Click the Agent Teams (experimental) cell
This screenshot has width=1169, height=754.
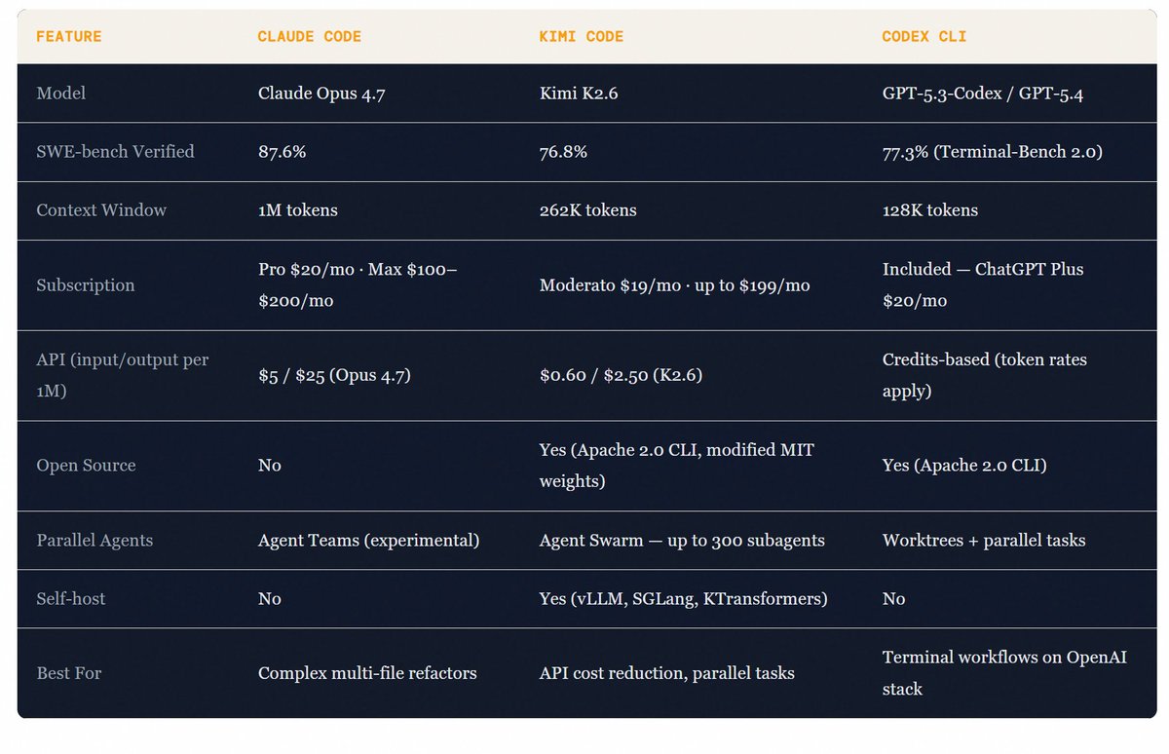[x=368, y=540]
